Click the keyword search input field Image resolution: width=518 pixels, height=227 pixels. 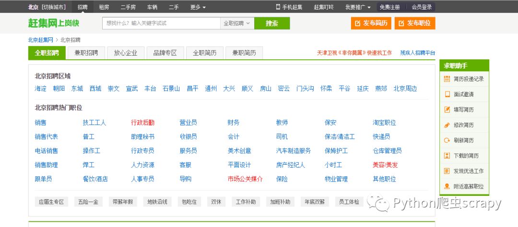(161, 23)
